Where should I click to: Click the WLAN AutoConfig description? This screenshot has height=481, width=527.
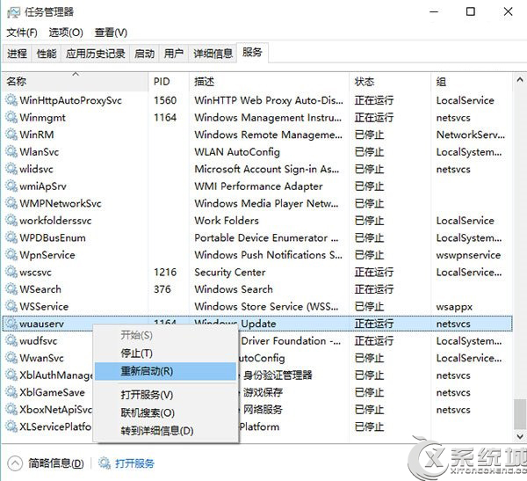(237, 152)
